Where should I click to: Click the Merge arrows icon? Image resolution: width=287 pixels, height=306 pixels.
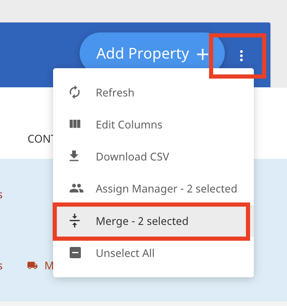tap(75, 220)
